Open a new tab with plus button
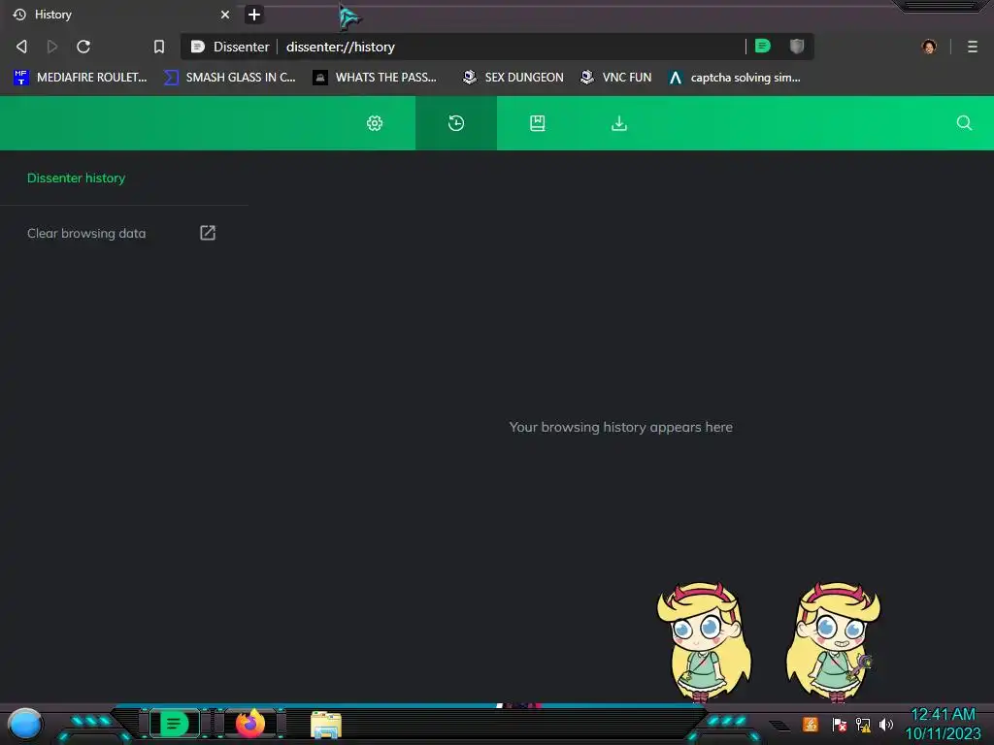994x745 pixels. tap(254, 15)
